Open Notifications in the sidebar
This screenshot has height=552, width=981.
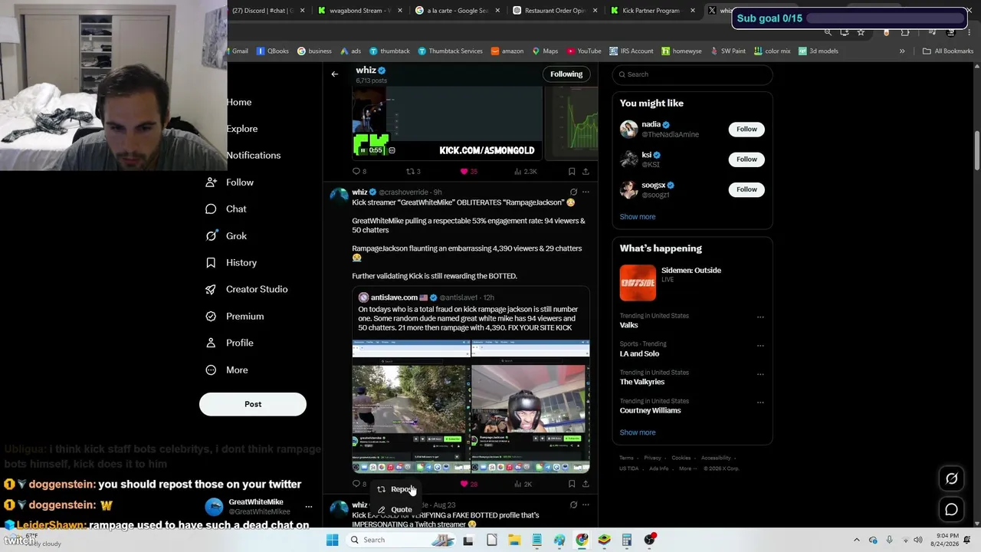pos(254,156)
